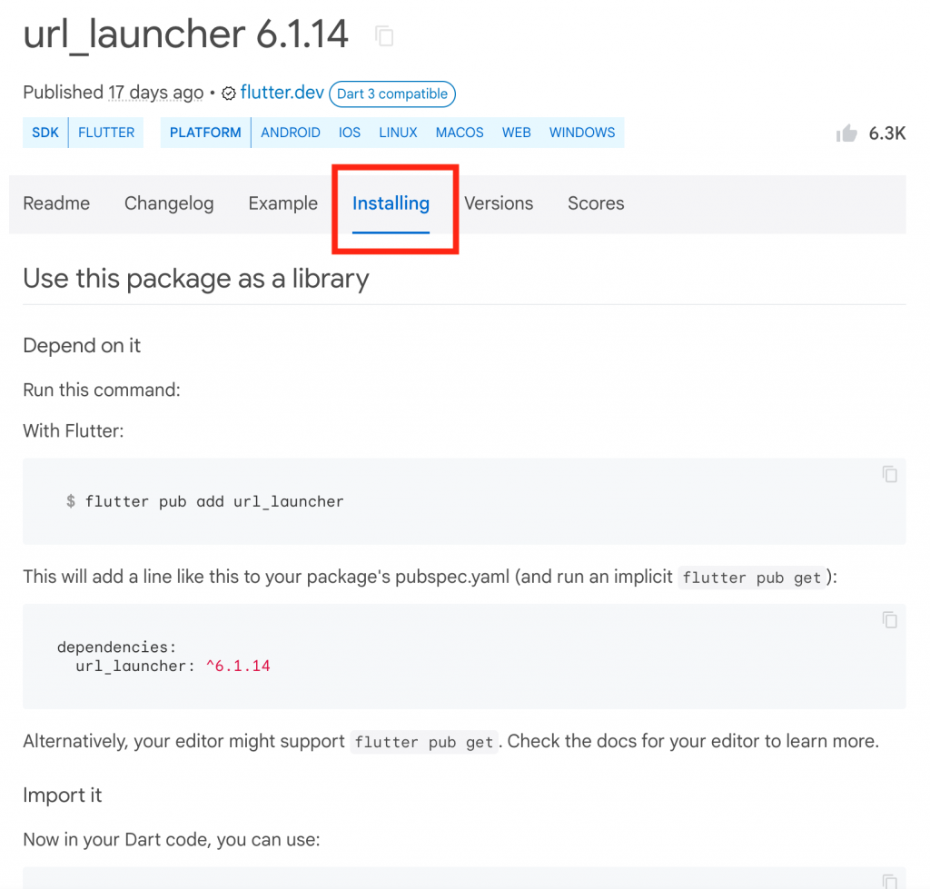This screenshot has height=889, width=930.
Task: Click the PLATFORM tag label
Action: tap(205, 133)
